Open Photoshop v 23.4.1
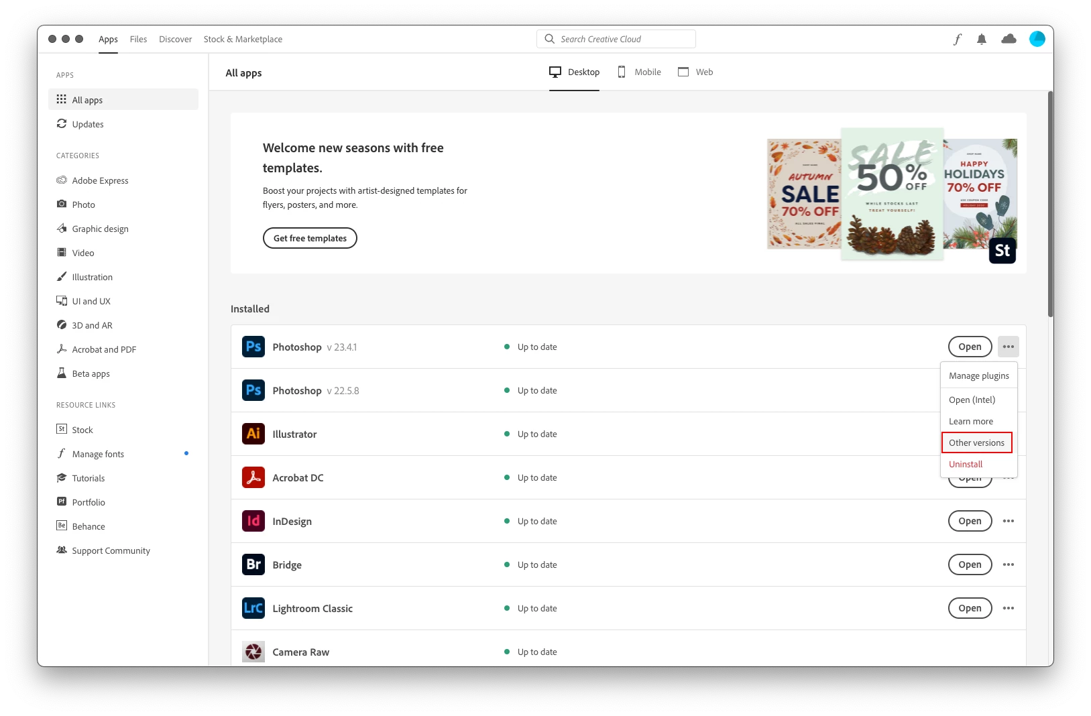1091x716 pixels. (970, 347)
